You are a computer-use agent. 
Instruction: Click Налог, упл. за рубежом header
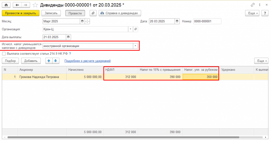pyautogui.click(x=201, y=70)
